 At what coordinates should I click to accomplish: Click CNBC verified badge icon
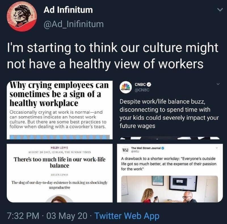pos(149,84)
